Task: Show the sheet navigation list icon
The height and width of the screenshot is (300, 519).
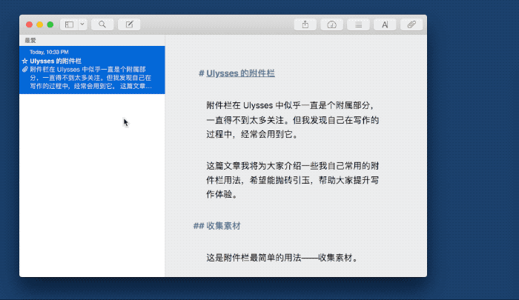Action: pos(358,24)
